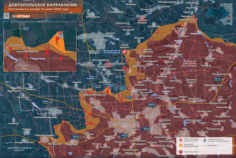
Task: Click the Ставок Утятник label in the inset
Action: tap(39, 59)
